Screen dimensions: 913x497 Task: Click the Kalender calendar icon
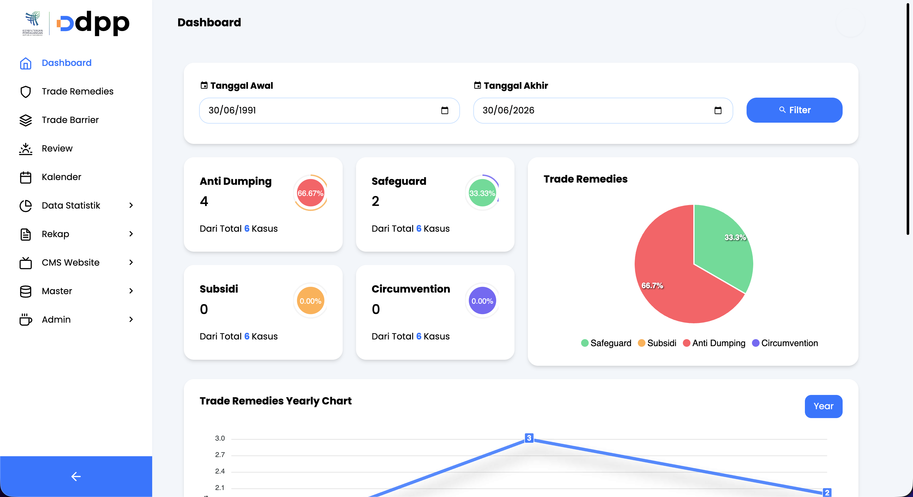(25, 177)
